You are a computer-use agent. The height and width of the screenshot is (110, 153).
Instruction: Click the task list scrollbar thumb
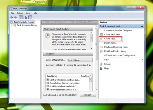[91, 79]
